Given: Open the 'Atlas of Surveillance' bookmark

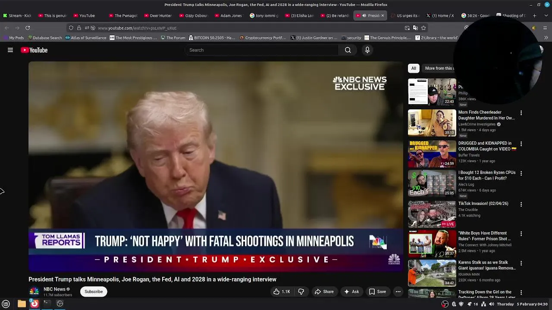Looking at the screenshot, I should pyautogui.click(x=86, y=38).
